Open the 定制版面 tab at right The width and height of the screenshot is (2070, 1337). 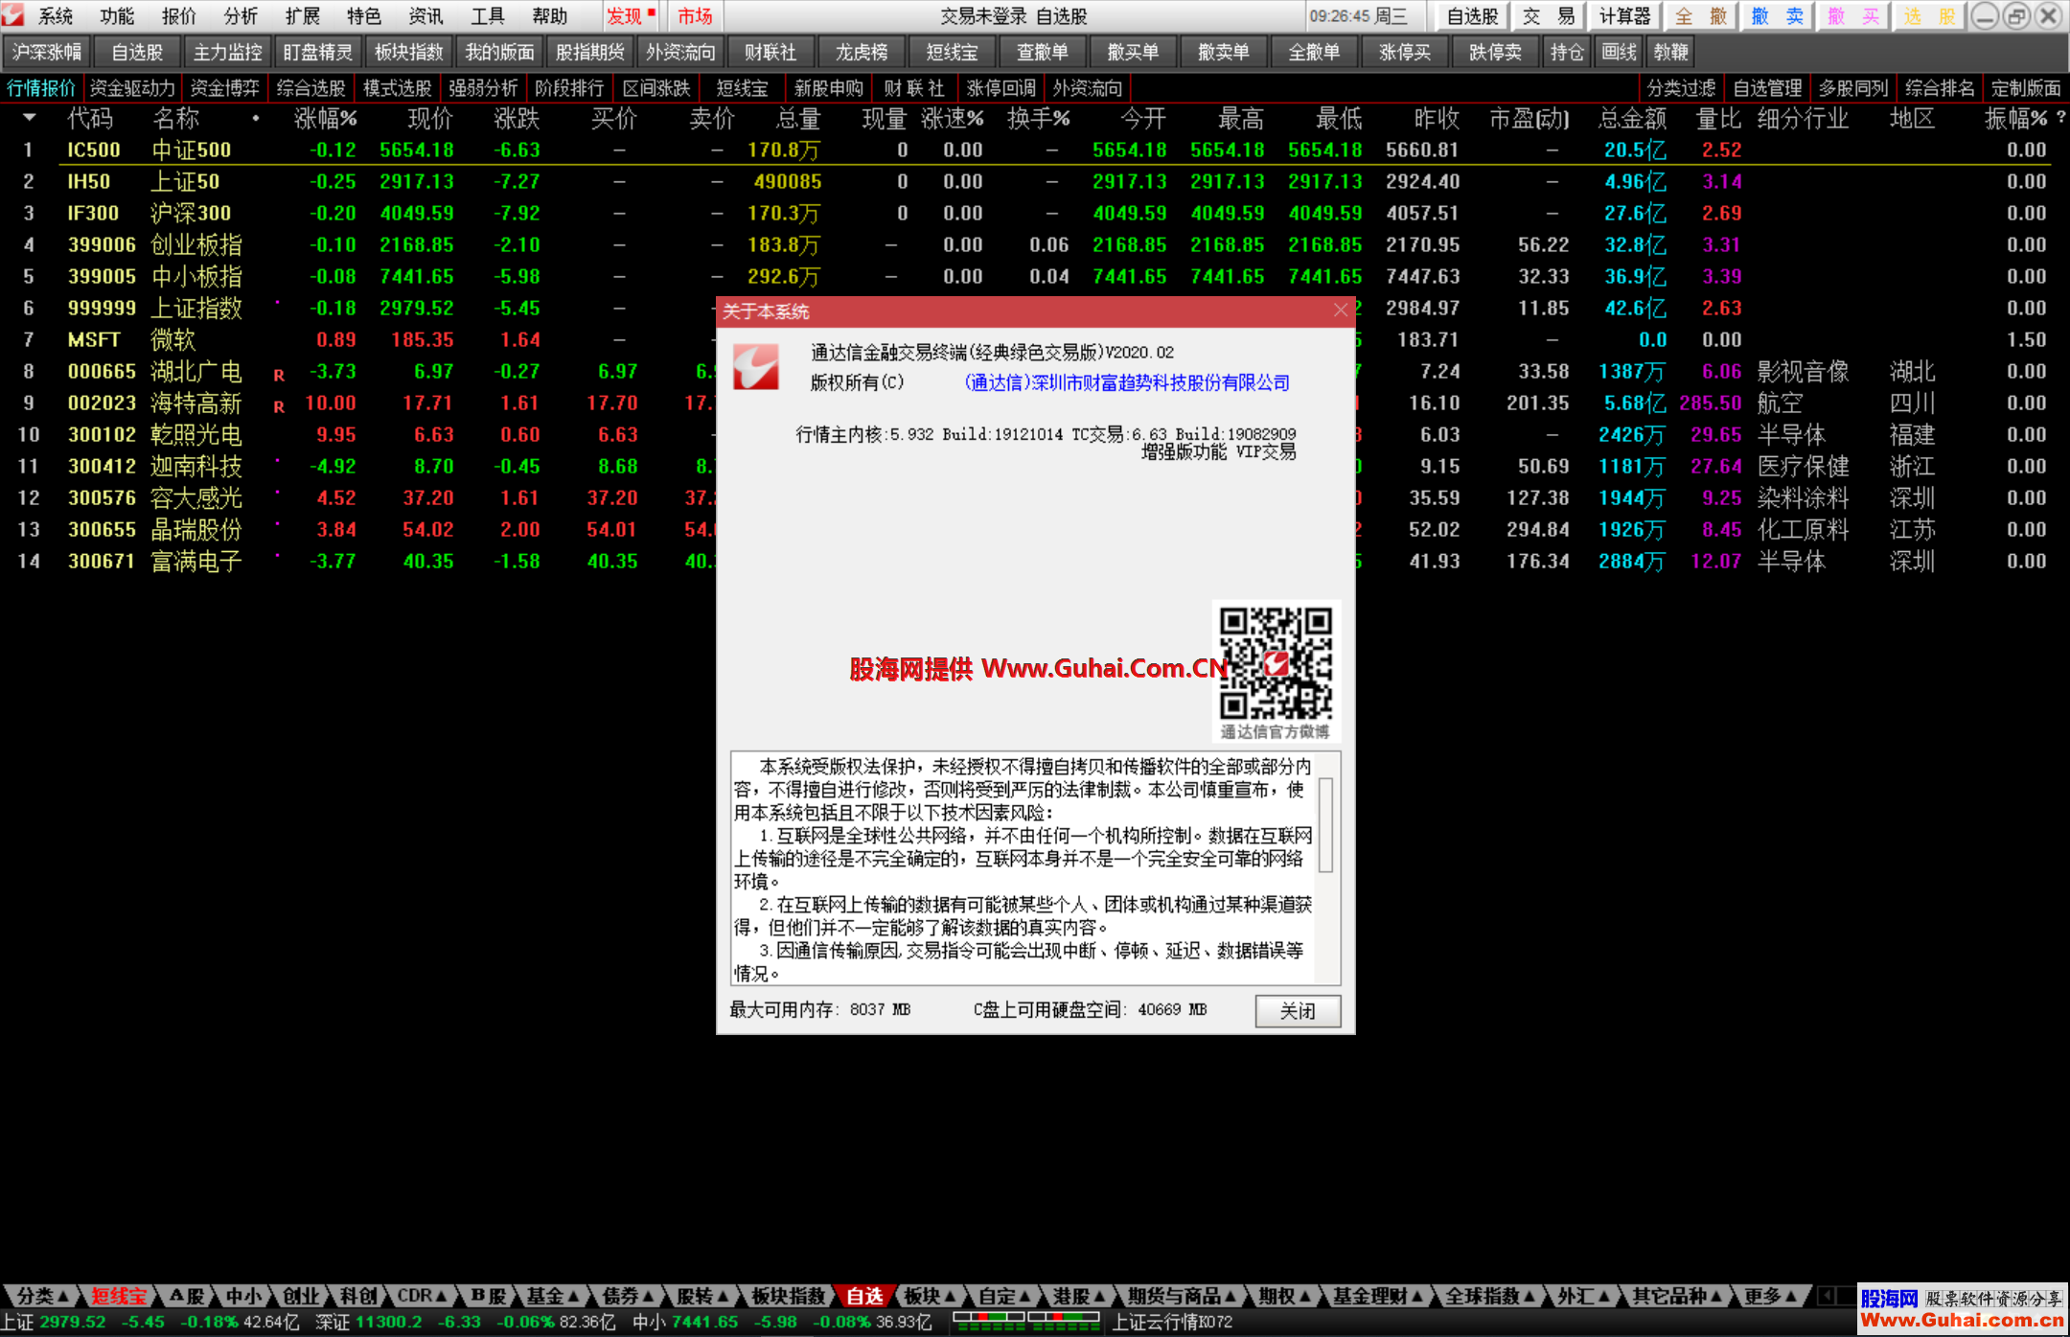2026,88
